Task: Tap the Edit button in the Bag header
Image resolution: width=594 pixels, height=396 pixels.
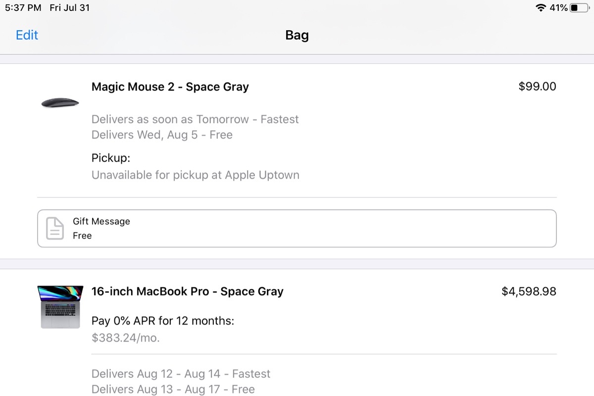Action: point(27,35)
